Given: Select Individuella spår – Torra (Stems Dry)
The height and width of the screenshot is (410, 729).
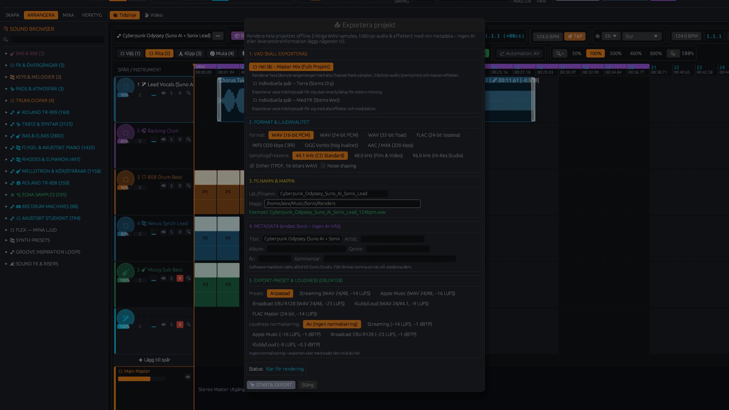Looking at the screenshot, I should click(293, 83).
